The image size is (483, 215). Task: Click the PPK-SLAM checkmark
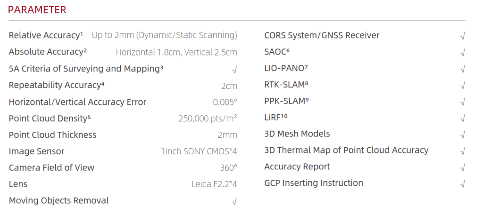(x=462, y=102)
